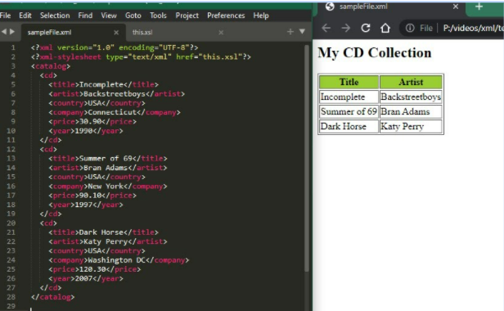
Task: Open the View menu
Action: [109, 16]
